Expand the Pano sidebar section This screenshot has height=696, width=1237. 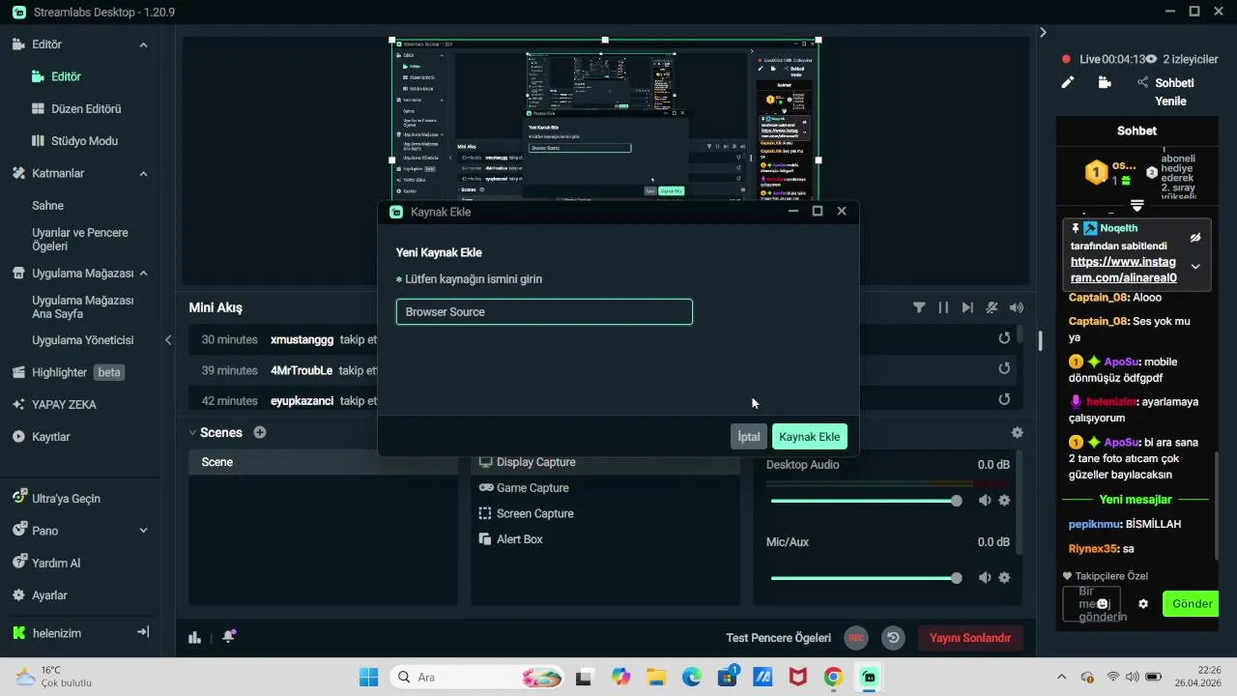coord(143,531)
